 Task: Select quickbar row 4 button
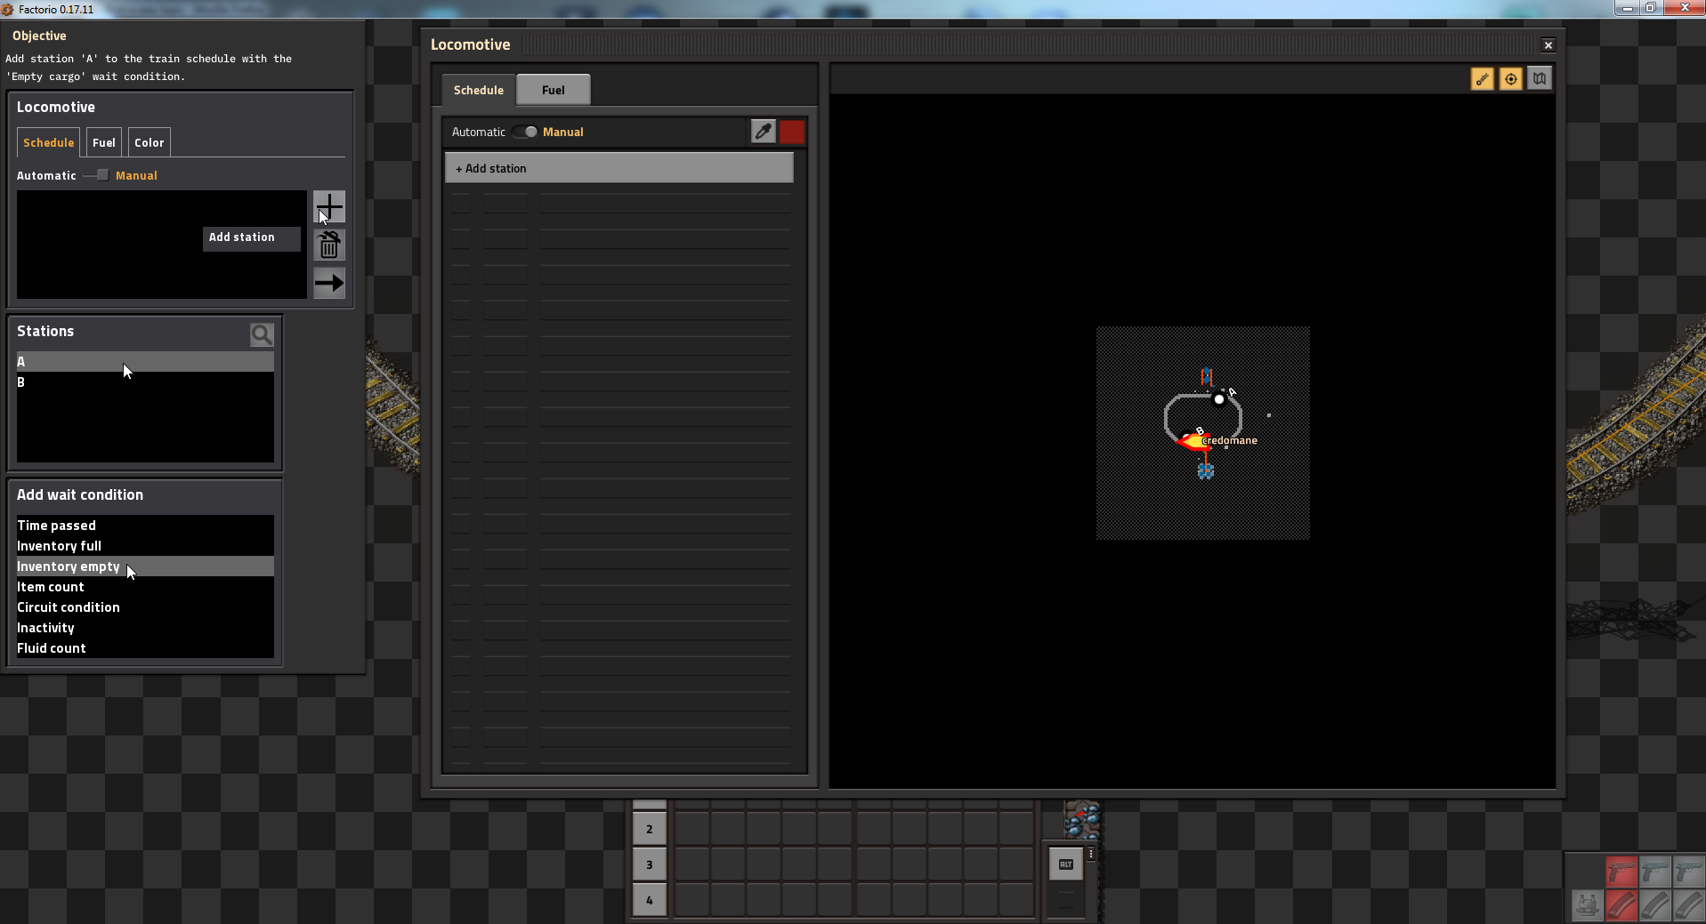pyautogui.click(x=650, y=900)
